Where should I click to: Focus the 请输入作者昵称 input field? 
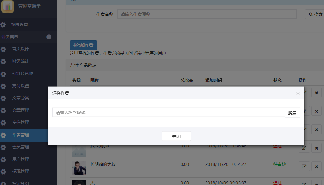pos(207,14)
